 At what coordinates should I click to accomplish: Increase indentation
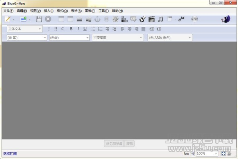[151, 29]
